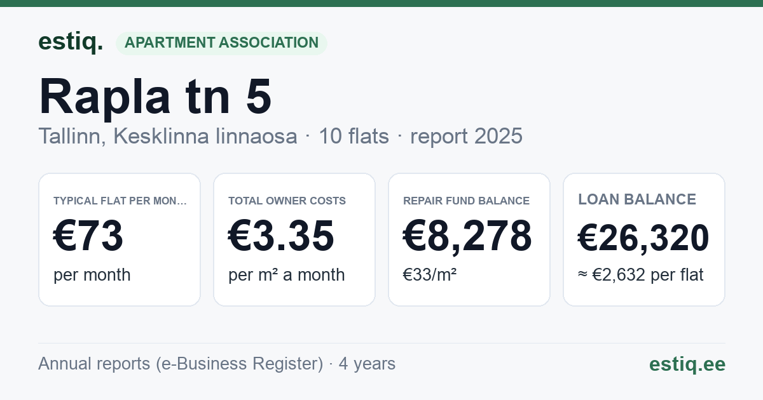Click the TYPICAL FLAT PER MON… label

[120, 201]
